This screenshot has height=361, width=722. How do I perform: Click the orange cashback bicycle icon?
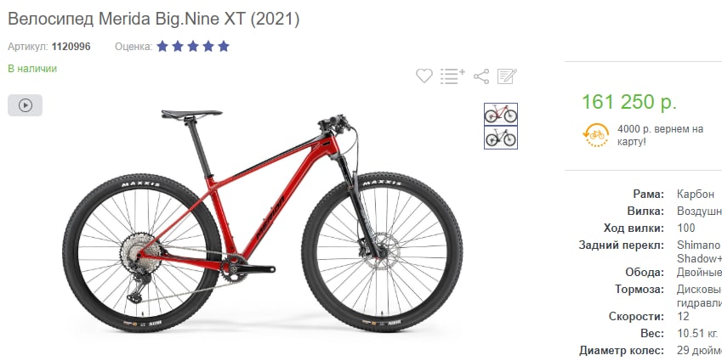coord(596,135)
